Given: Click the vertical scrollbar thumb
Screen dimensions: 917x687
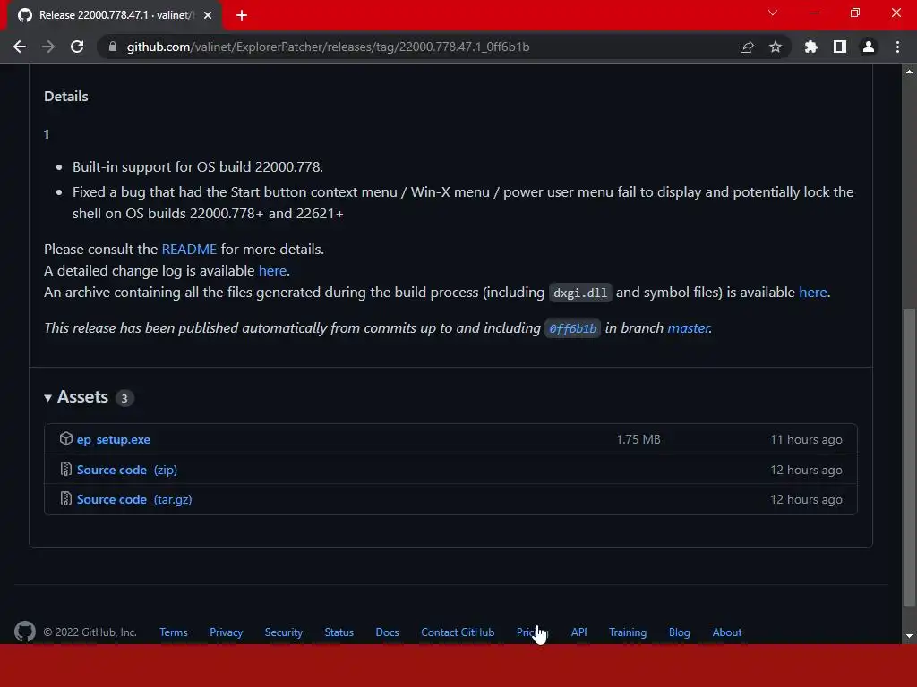Looking at the screenshot, I should point(909,457).
